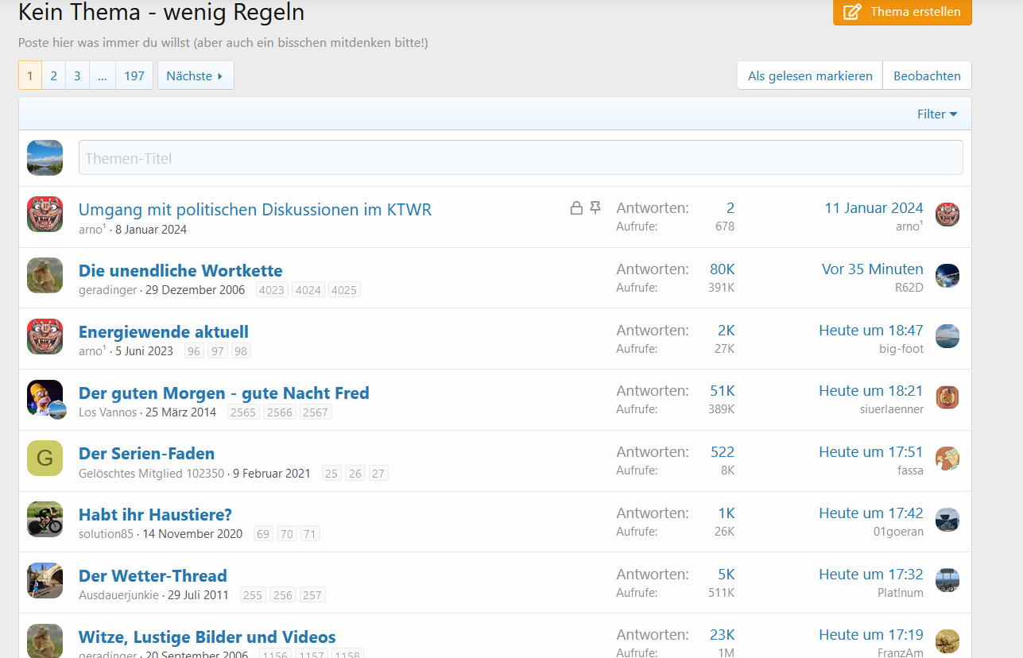Click the lock icon on political discussion thread
This screenshot has width=1023, height=658.
coord(576,208)
